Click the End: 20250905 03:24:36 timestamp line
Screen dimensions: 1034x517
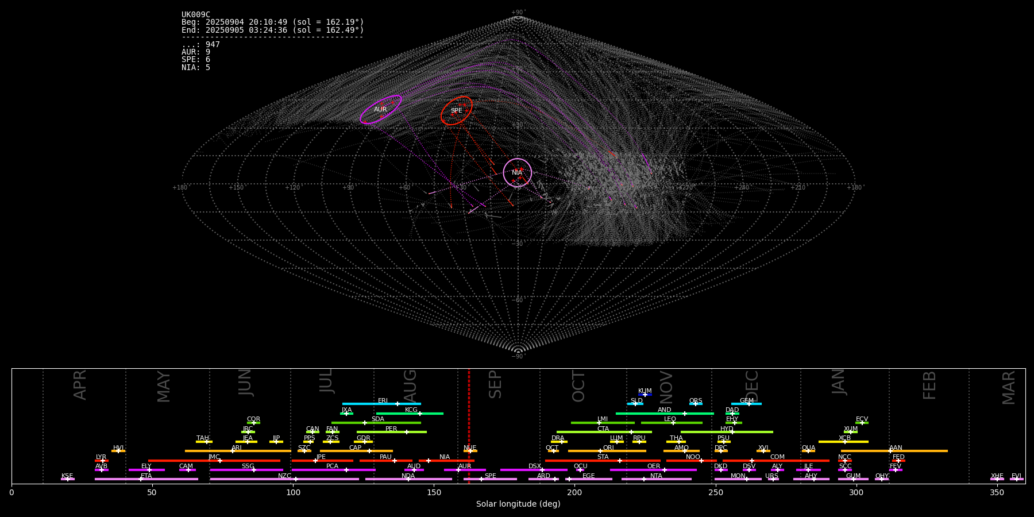(x=273, y=30)
